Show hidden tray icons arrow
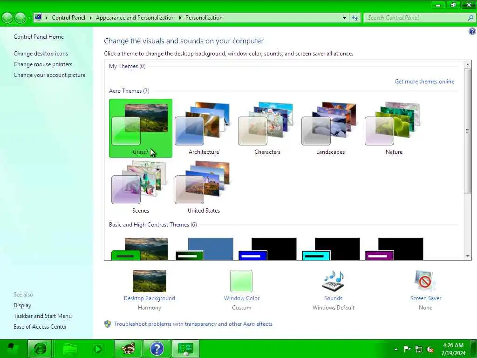The height and width of the screenshot is (358, 477). (396, 349)
